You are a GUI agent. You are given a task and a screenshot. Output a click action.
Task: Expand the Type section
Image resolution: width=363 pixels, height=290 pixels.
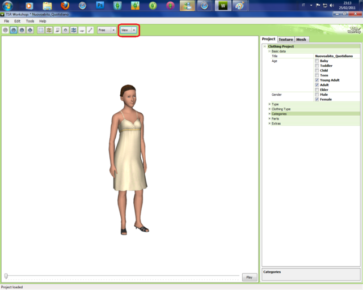point(269,104)
